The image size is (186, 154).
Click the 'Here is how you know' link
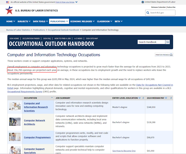point(65,2)
